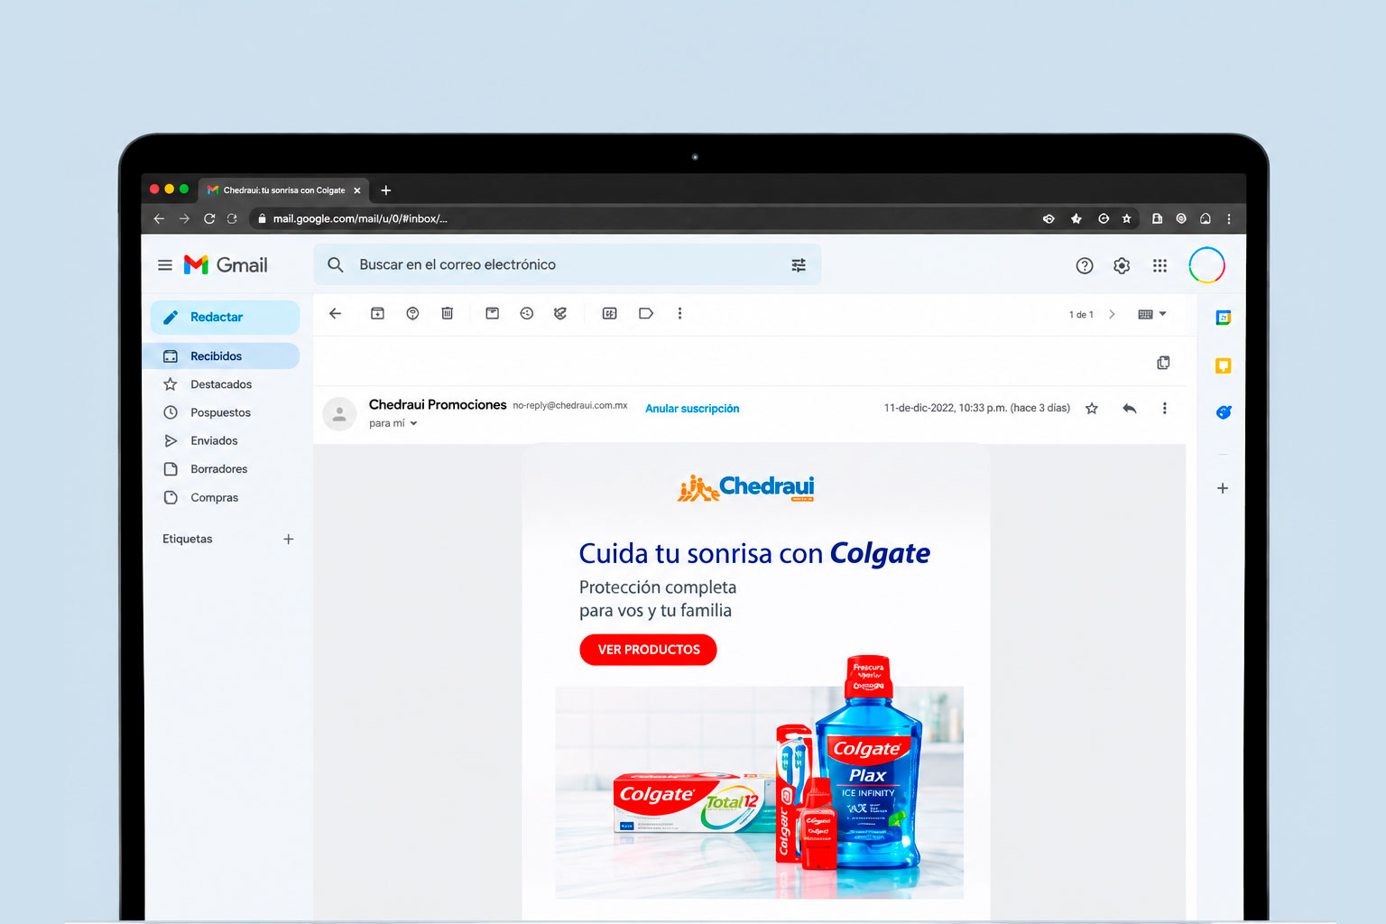
Task: Star the Chedraui Promociones email
Action: 1092,409
